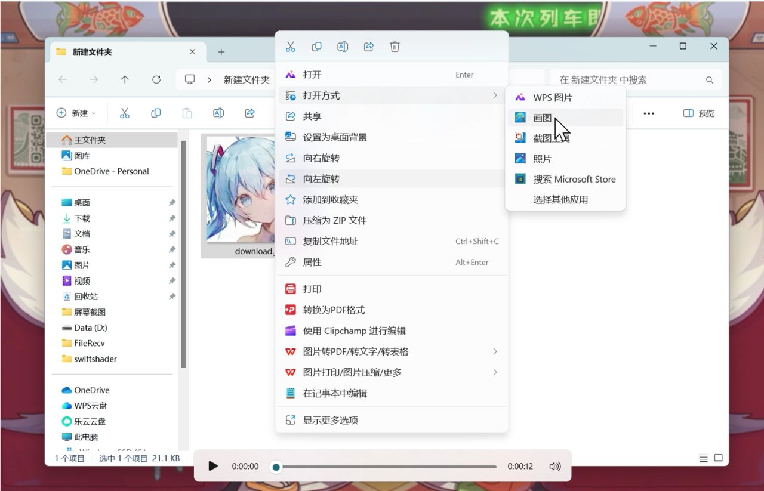Go up one folder level with up arrow
The width and height of the screenshot is (764, 491).
(125, 79)
